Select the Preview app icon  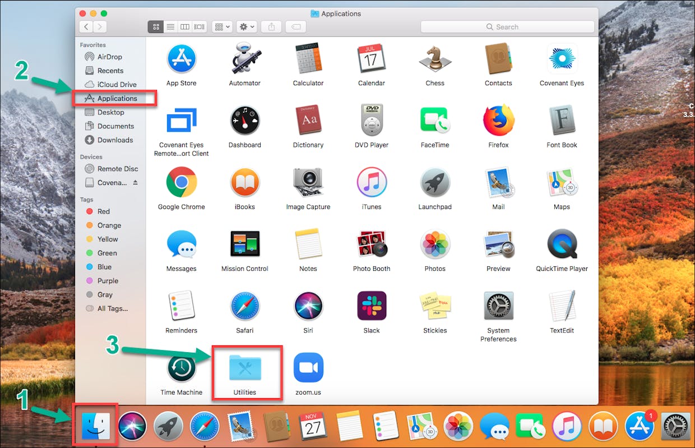tap(498, 244)
